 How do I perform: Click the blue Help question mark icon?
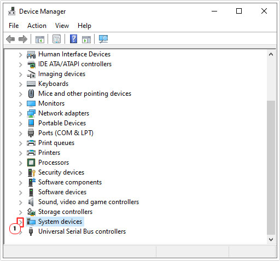(73, 39)
